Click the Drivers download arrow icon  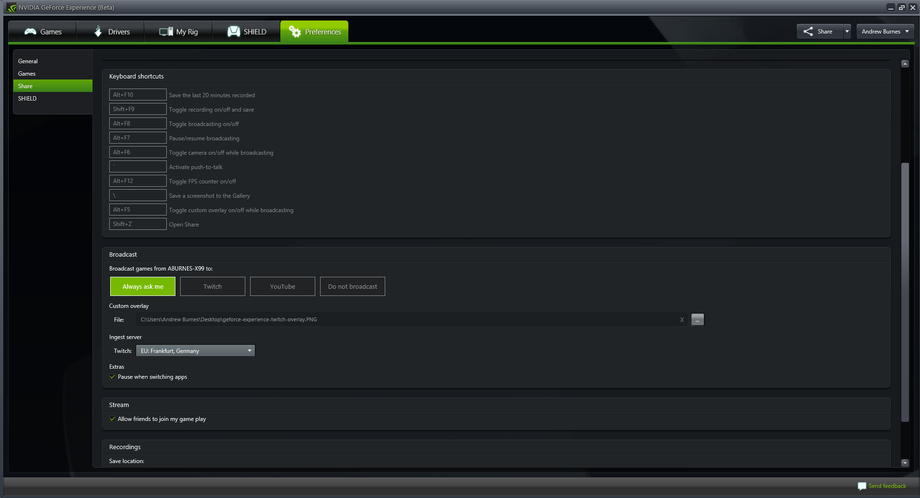(98, 32)
